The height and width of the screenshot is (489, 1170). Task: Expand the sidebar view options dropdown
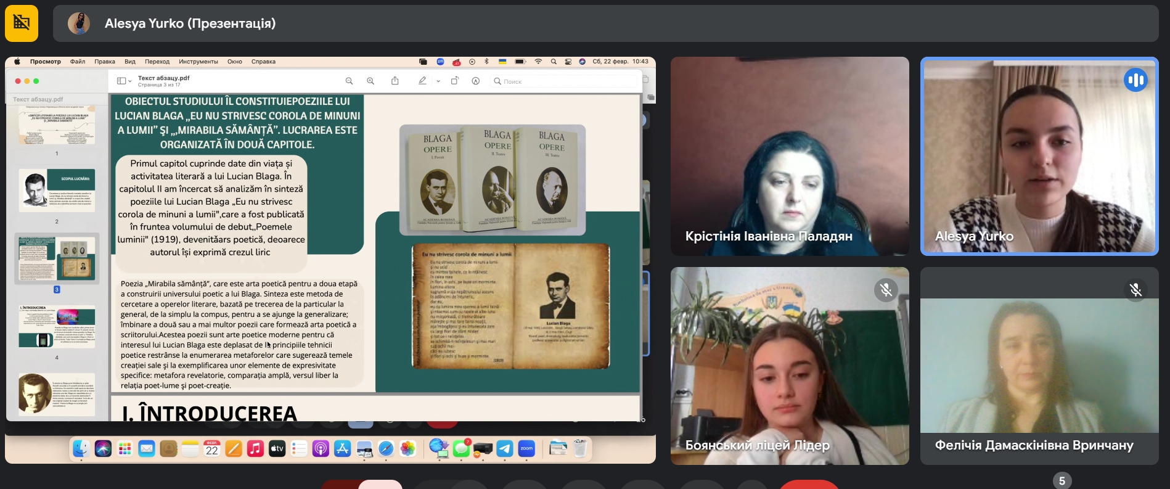(x=125, y=81)
